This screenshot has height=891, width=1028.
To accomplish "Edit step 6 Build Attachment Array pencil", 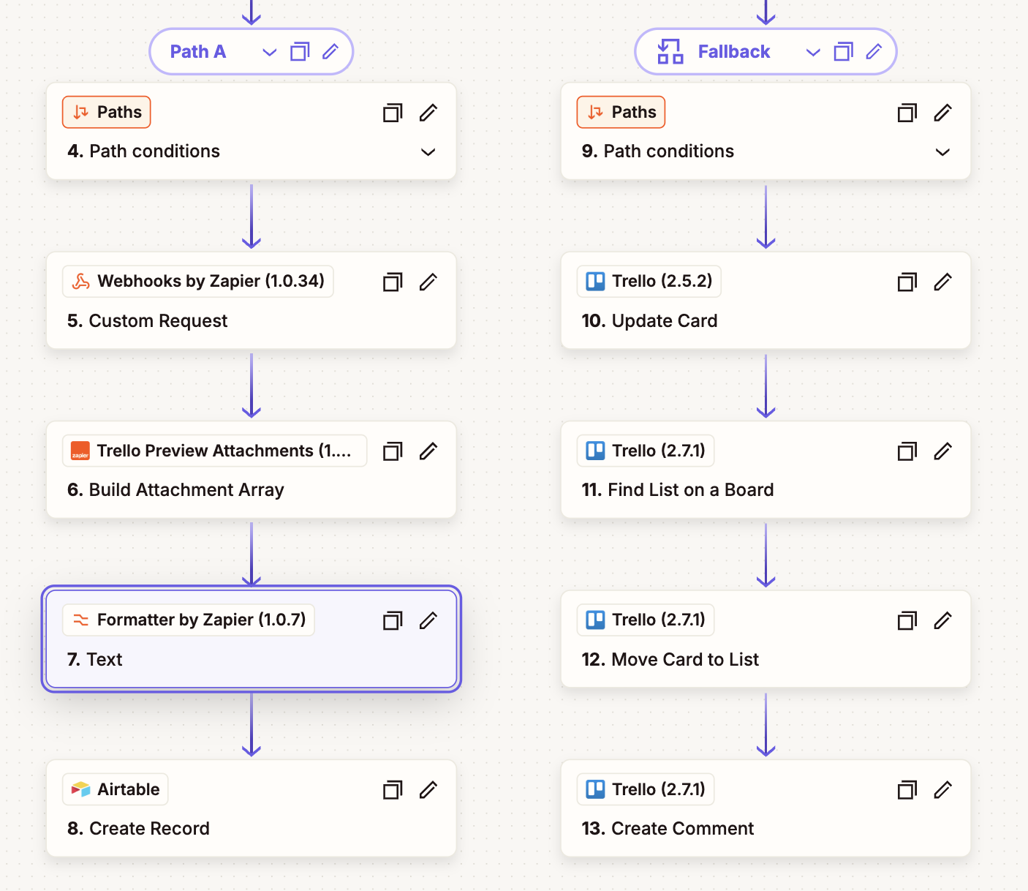I will pyautogui.click(x=428, y=451).
